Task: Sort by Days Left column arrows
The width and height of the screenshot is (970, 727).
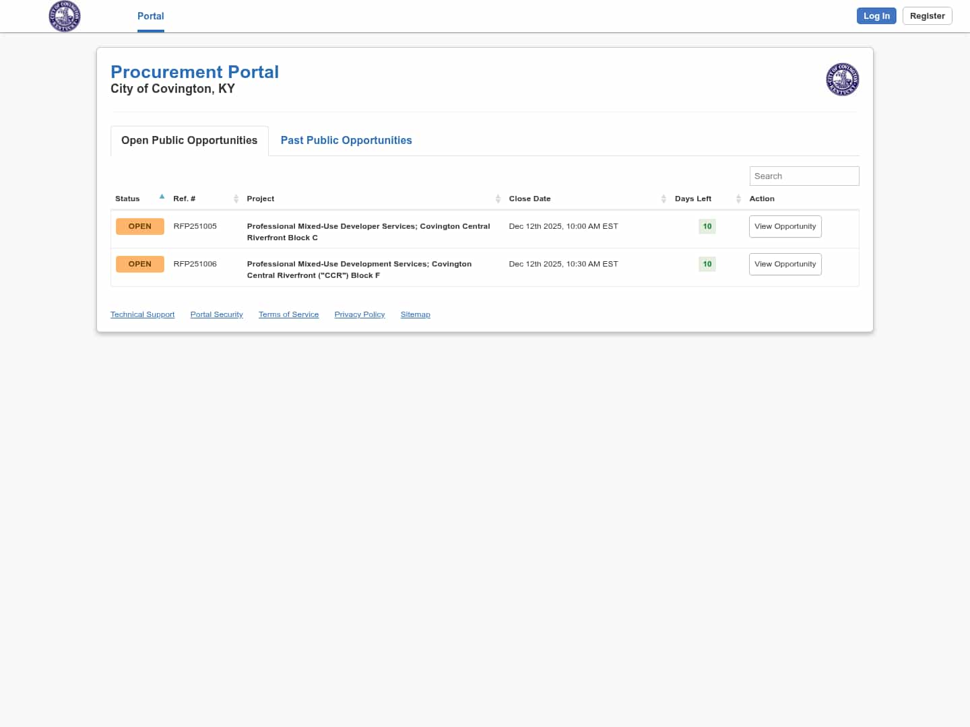Action: coord(738,199)
